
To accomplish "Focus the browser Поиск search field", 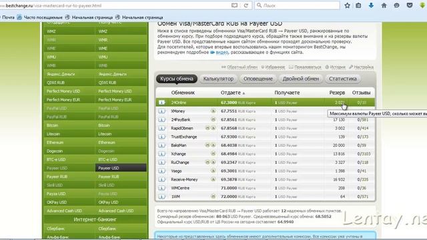I will pos(298,5).
